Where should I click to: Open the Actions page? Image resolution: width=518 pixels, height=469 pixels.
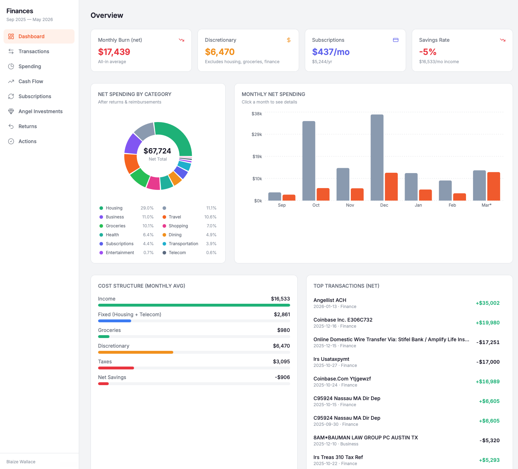pyautogui.click(x=39, y=141)
